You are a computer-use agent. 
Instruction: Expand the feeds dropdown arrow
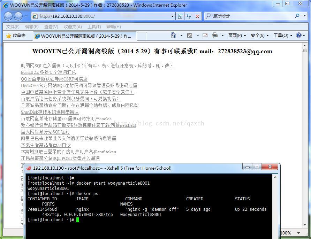[198, 36]
